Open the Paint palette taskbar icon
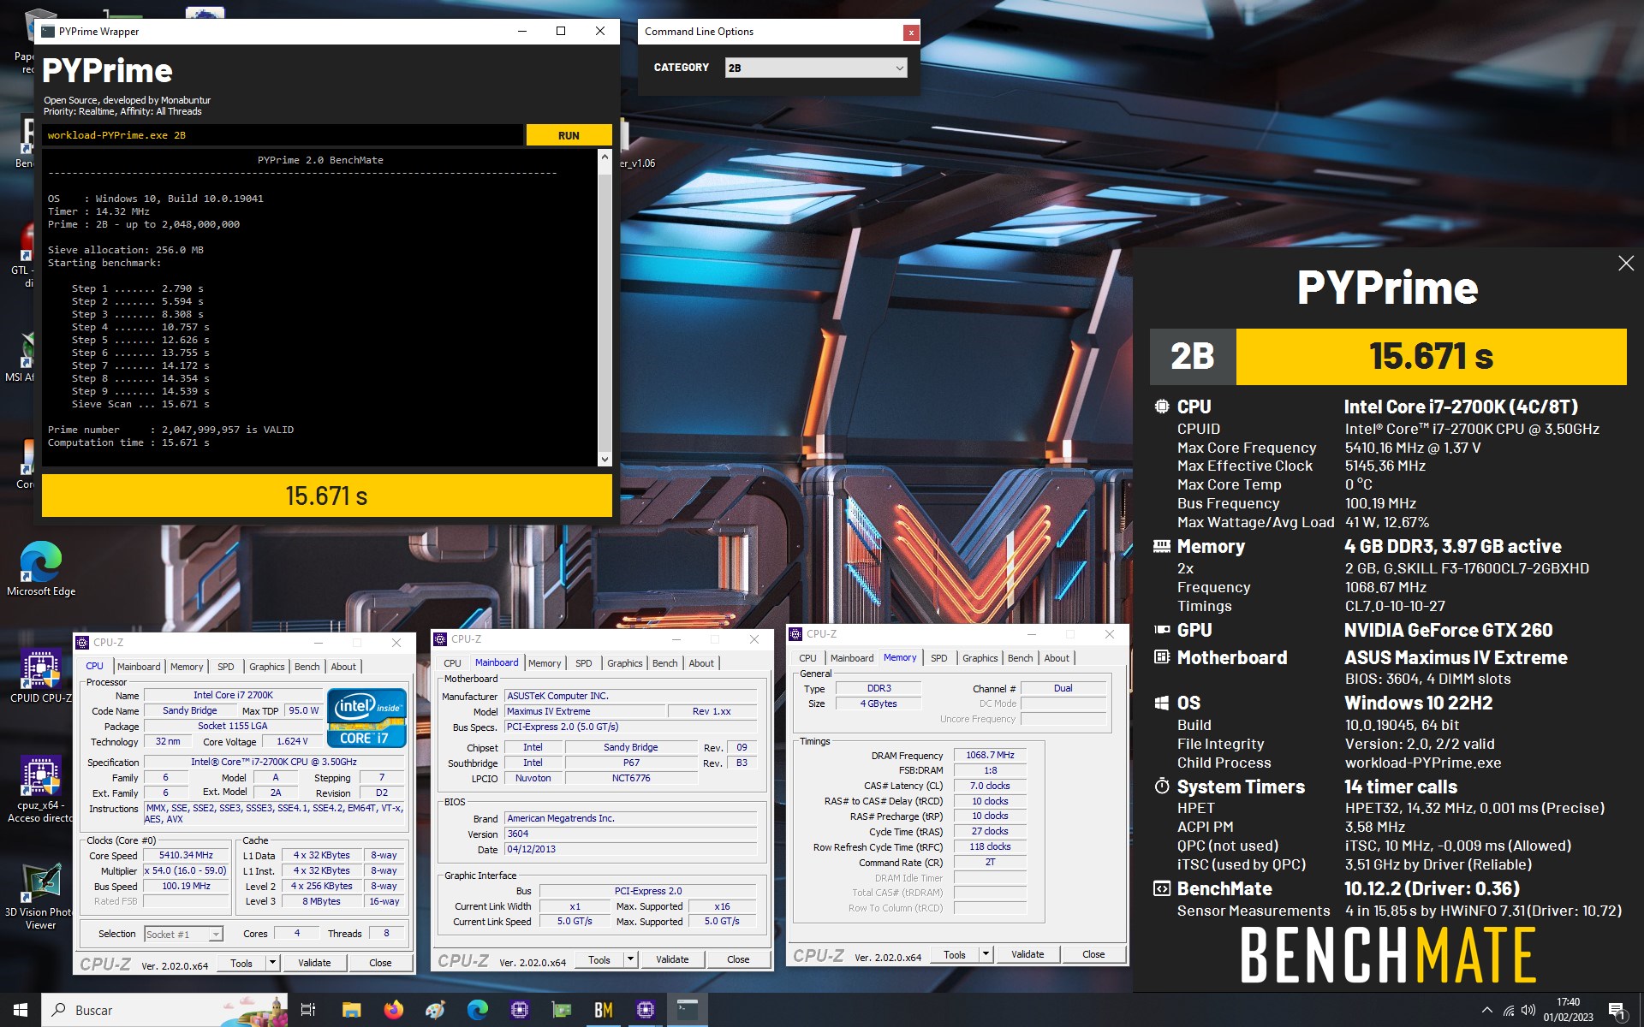Screen dimensions: 1644x1027 (x=435, y=1010)
